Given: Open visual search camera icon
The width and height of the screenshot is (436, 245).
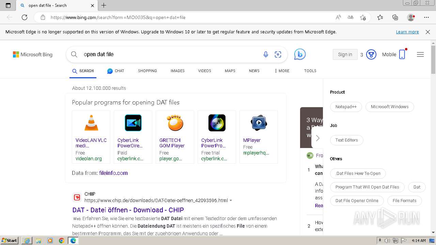Looking at the screenshot, I should pyautogui.click(x=278, y=54).
